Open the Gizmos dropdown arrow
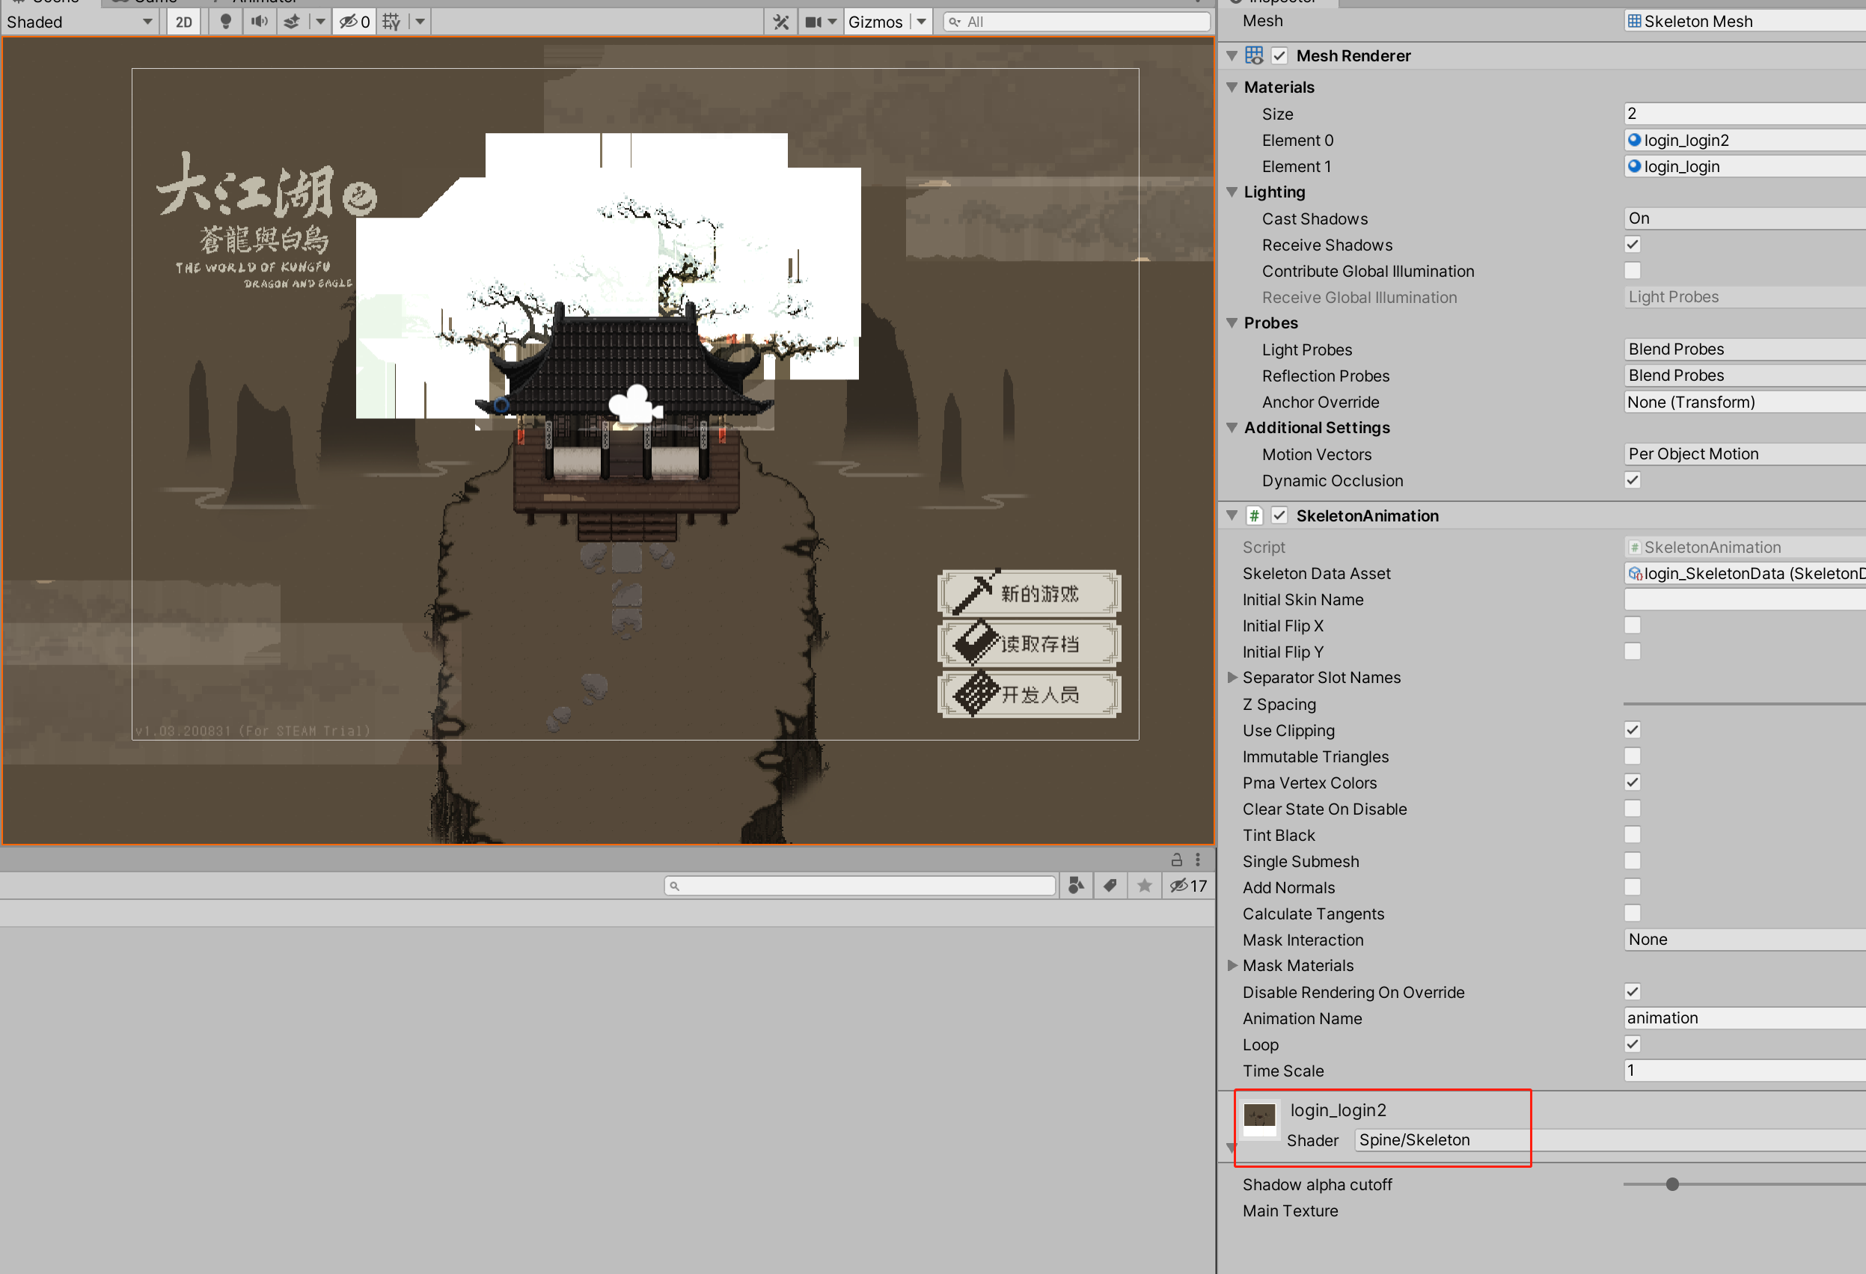Viewport: 1866px width, 1274px height. coord(922,22)
